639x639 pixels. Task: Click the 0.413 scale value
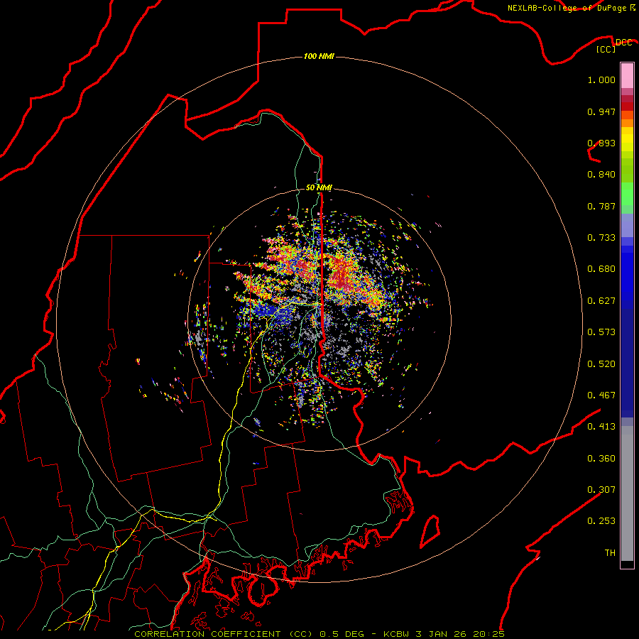[601, 427]
